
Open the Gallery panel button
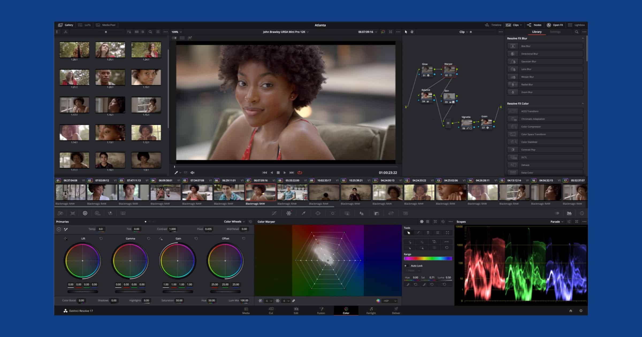(66, 25)
